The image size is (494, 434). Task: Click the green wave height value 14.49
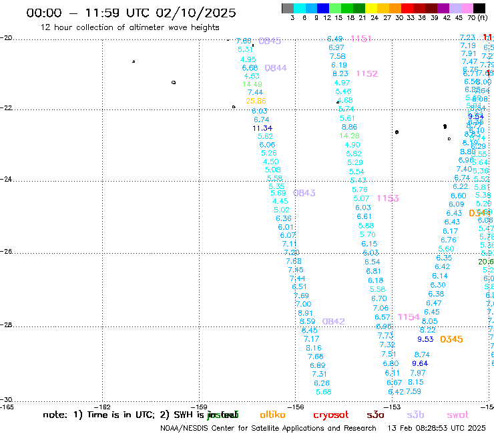[252, 85]
